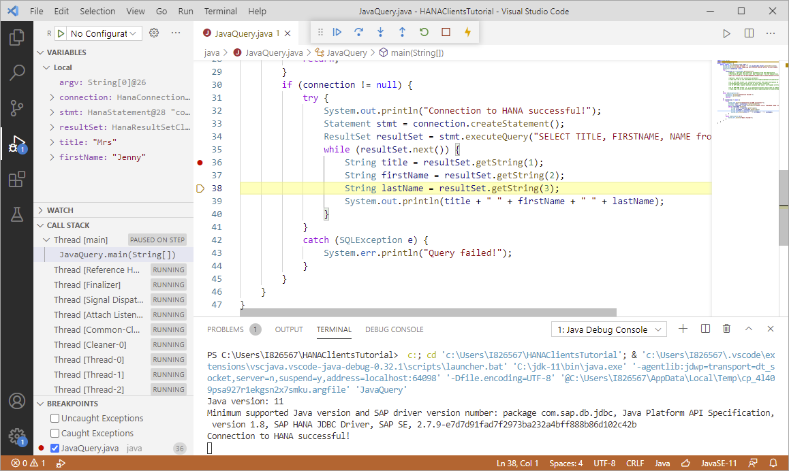Switch to the OUTPUT tab

pyautogui.click(x=289, y=329)
